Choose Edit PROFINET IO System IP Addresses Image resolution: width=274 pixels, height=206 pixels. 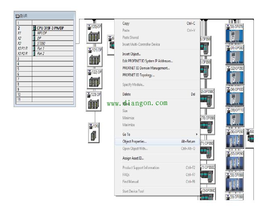click(148, 61)
